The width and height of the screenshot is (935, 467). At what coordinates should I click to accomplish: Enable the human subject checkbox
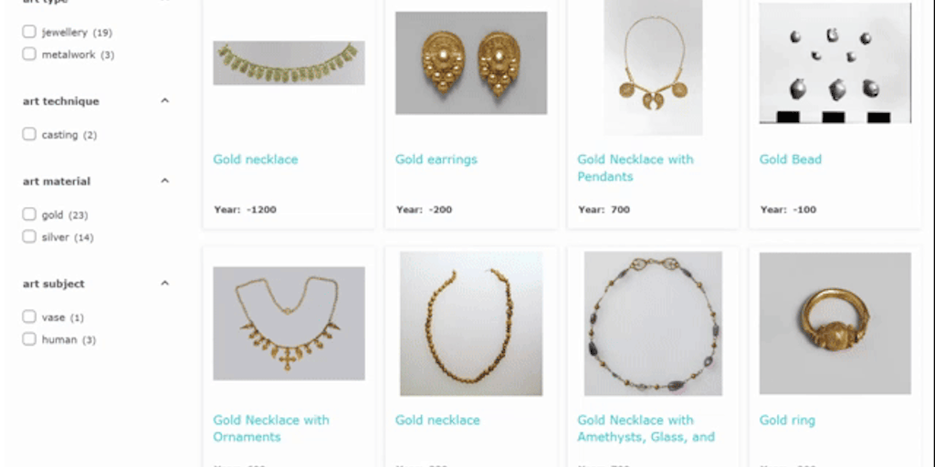pos(29,339)
